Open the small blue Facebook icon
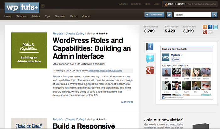The height and width of the screenshot is (129, 220). (x=210, y=27)
